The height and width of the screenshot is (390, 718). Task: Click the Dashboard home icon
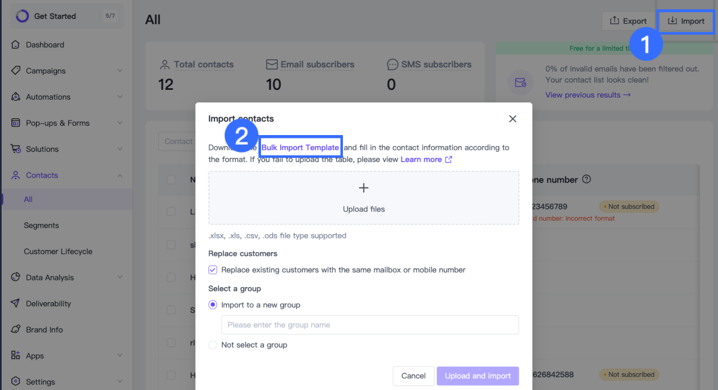[16, 44]
